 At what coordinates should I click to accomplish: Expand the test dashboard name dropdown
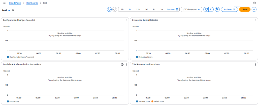(9, 10)
